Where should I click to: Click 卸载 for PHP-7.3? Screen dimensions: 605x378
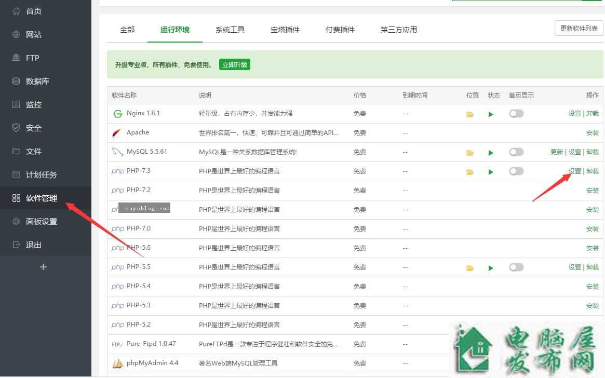[592, 171]
